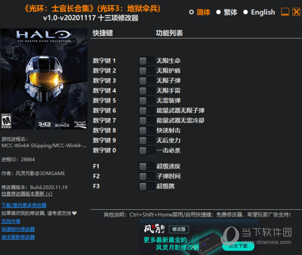This screenshot has width=302, height=255.
Task: Toggle the 超级速度 switch
Action: (x=147, y=166)
